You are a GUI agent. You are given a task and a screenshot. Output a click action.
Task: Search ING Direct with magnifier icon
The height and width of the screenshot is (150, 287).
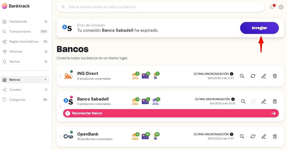pyautogui.click(x=242, y=76)
